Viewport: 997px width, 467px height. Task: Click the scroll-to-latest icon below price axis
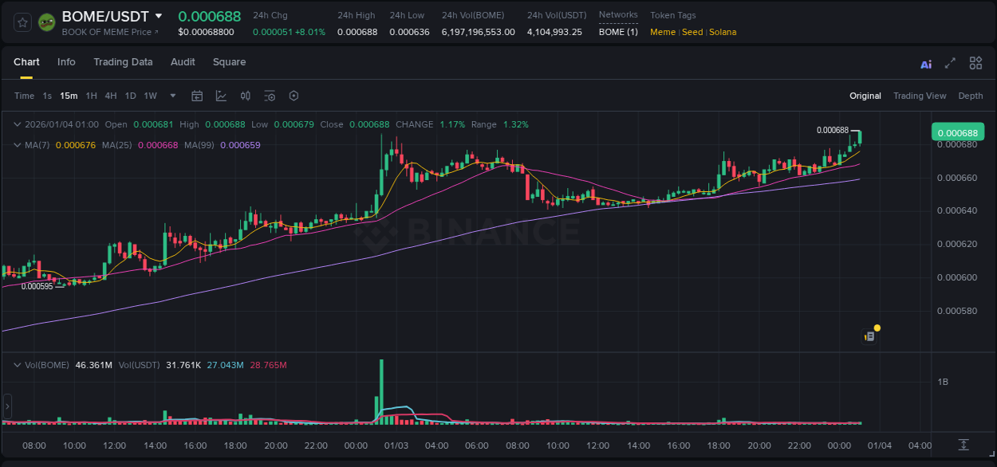pyautogui.click(x=963, y=445)
